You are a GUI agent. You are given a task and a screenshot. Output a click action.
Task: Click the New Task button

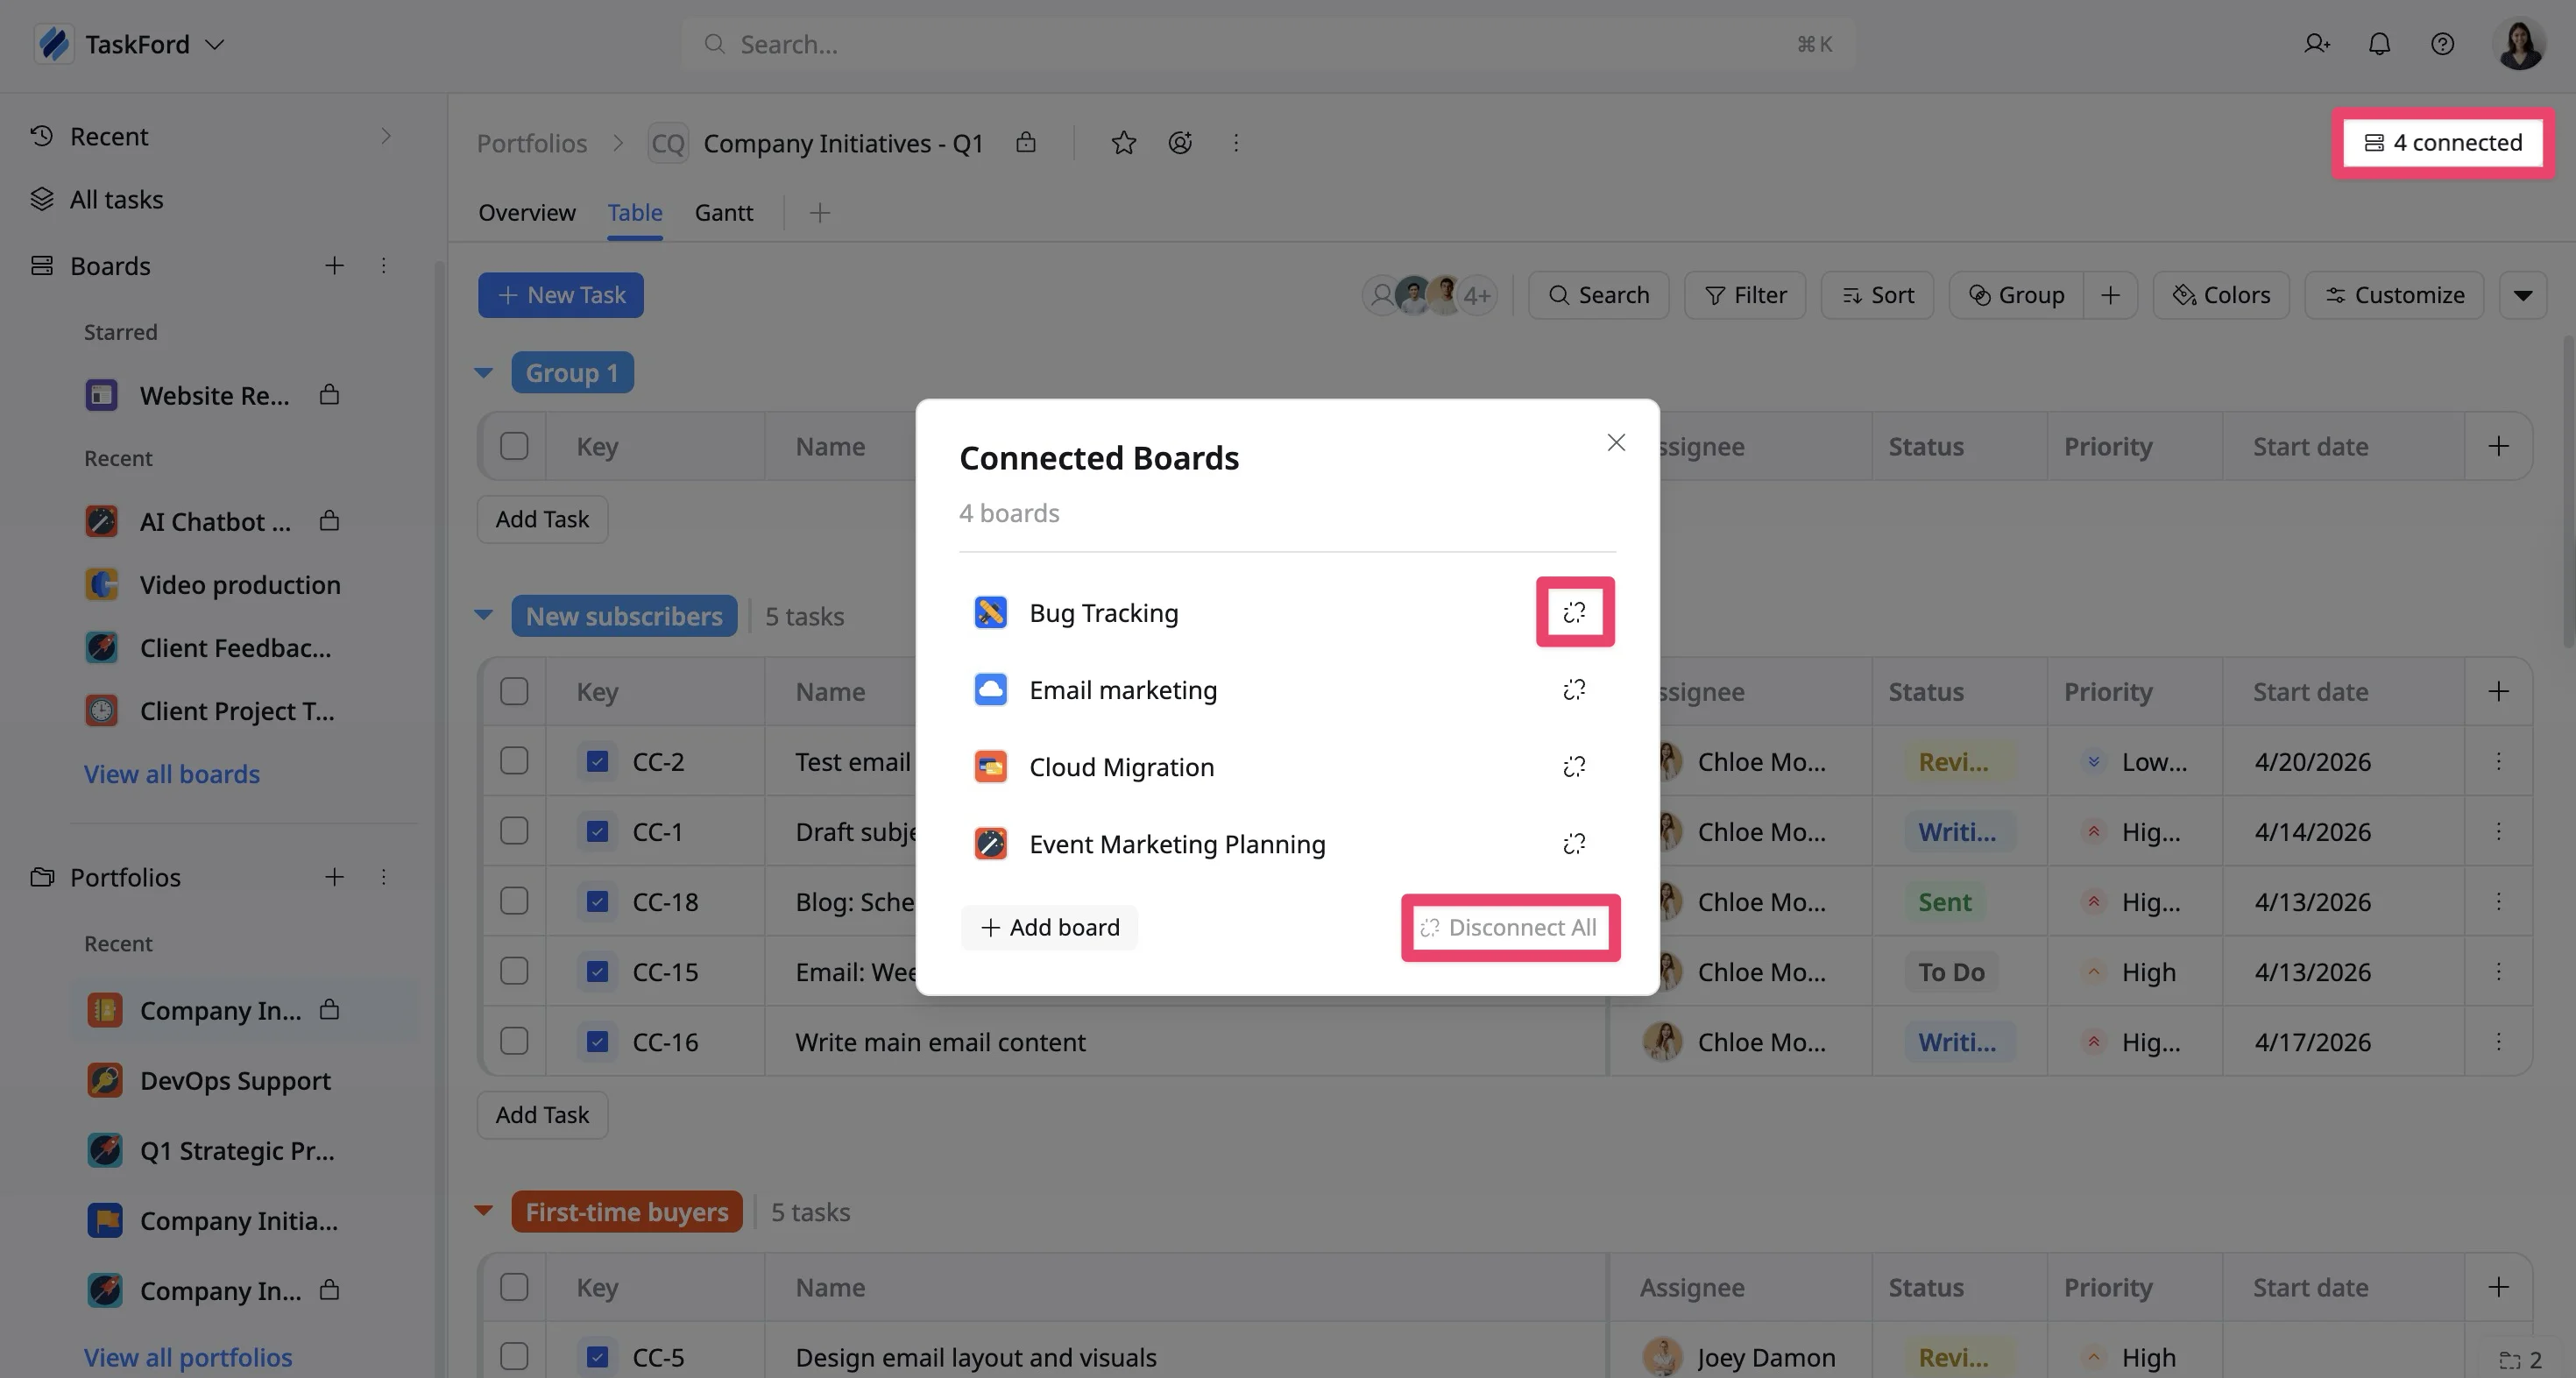(x=561, y=295)
